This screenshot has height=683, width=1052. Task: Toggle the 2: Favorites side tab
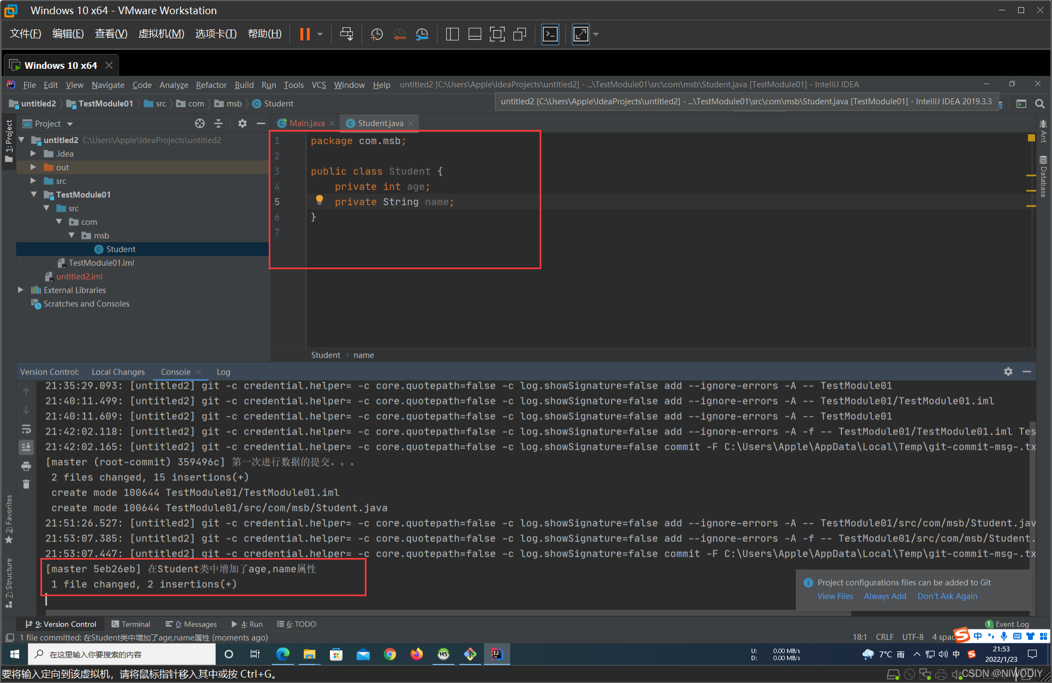point(9,519)
